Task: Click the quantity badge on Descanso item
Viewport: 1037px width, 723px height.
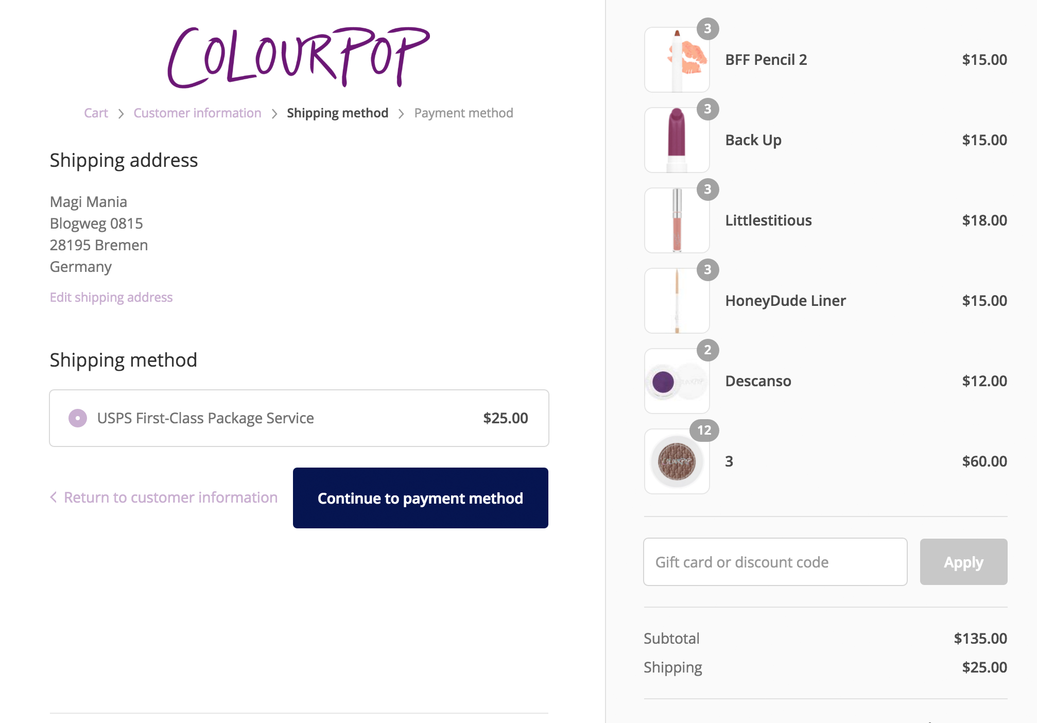Action: click(x=707, y=350)
